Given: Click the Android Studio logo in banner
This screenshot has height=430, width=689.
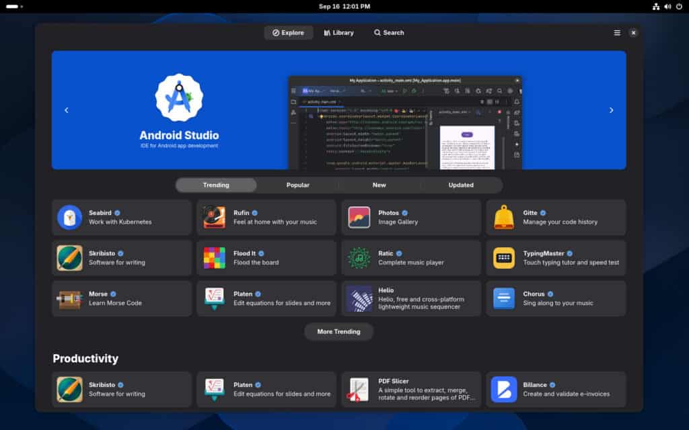Looking at the screenshot, I should point(179,97).
